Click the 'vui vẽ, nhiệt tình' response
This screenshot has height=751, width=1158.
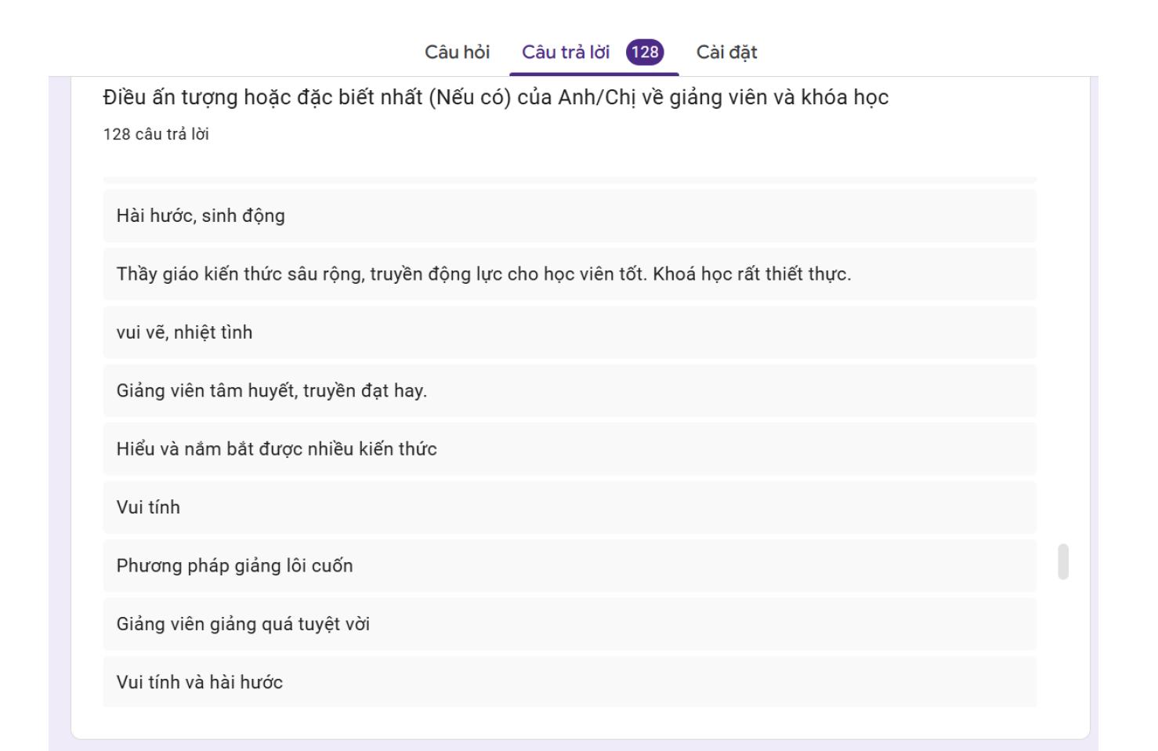tap(184, 332)
